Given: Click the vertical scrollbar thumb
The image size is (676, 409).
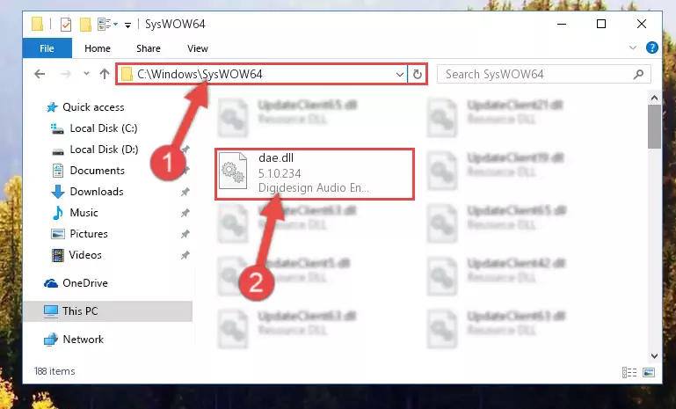Looking at the screenshot, I should pos(654,127).
